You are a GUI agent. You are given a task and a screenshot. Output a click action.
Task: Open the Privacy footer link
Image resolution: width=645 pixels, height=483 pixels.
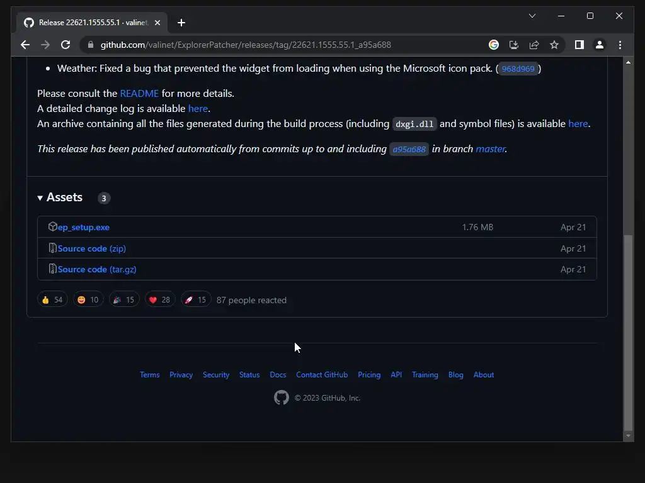point(181,375)
